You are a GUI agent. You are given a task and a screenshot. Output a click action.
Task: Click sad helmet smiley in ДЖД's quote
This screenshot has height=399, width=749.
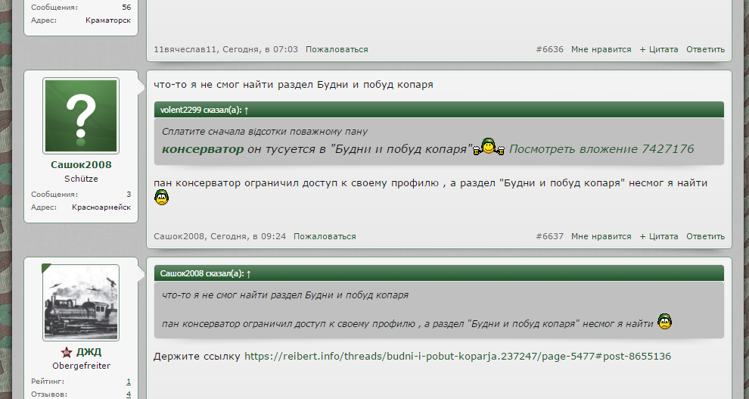pos(665,322)
